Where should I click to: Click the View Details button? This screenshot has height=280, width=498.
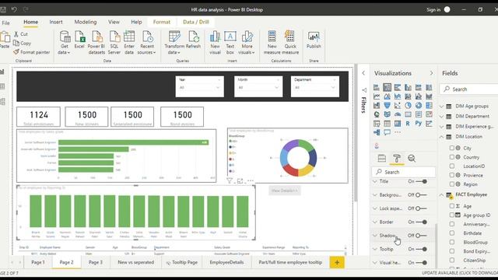tap(285, 191)
